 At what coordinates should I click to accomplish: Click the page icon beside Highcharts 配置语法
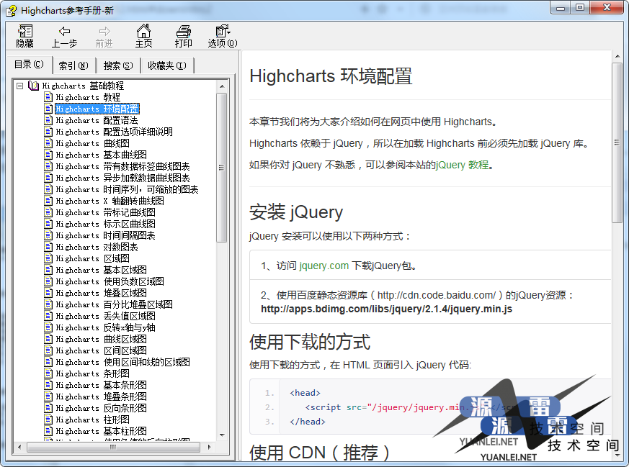[x=48, y=120]
